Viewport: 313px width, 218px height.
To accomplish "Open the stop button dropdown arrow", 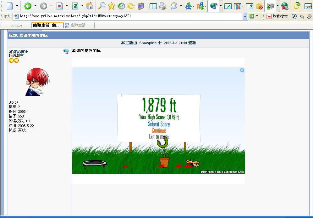I will pos(67,6).
